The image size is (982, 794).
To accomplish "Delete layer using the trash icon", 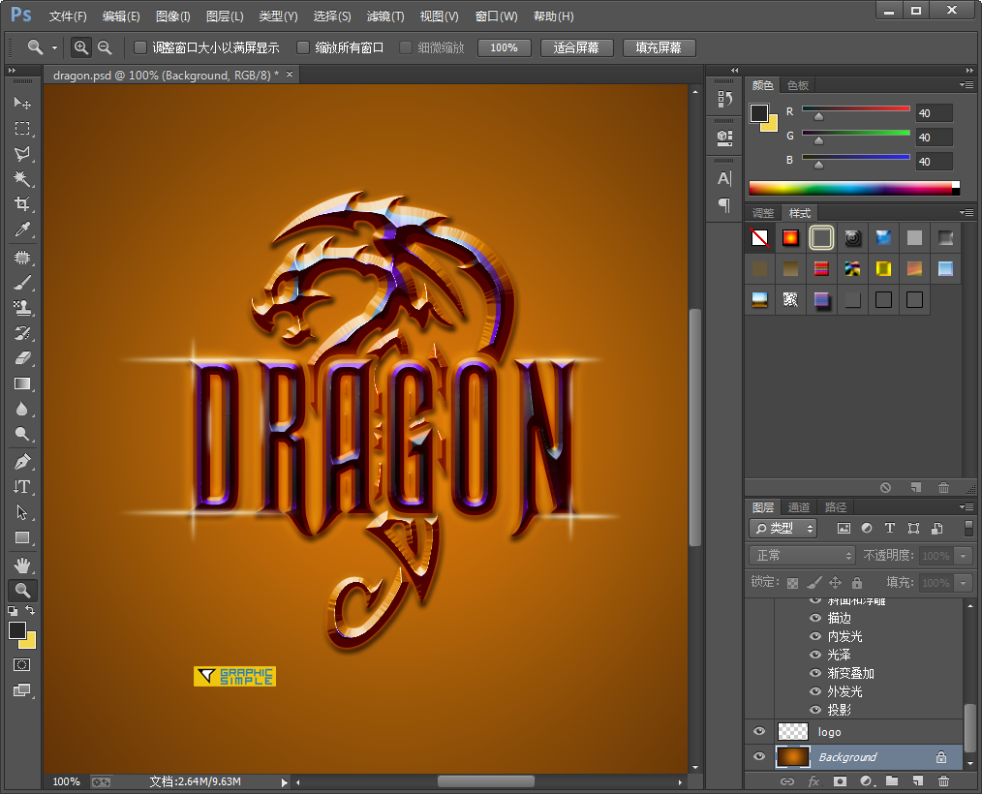I will (943, 781).
